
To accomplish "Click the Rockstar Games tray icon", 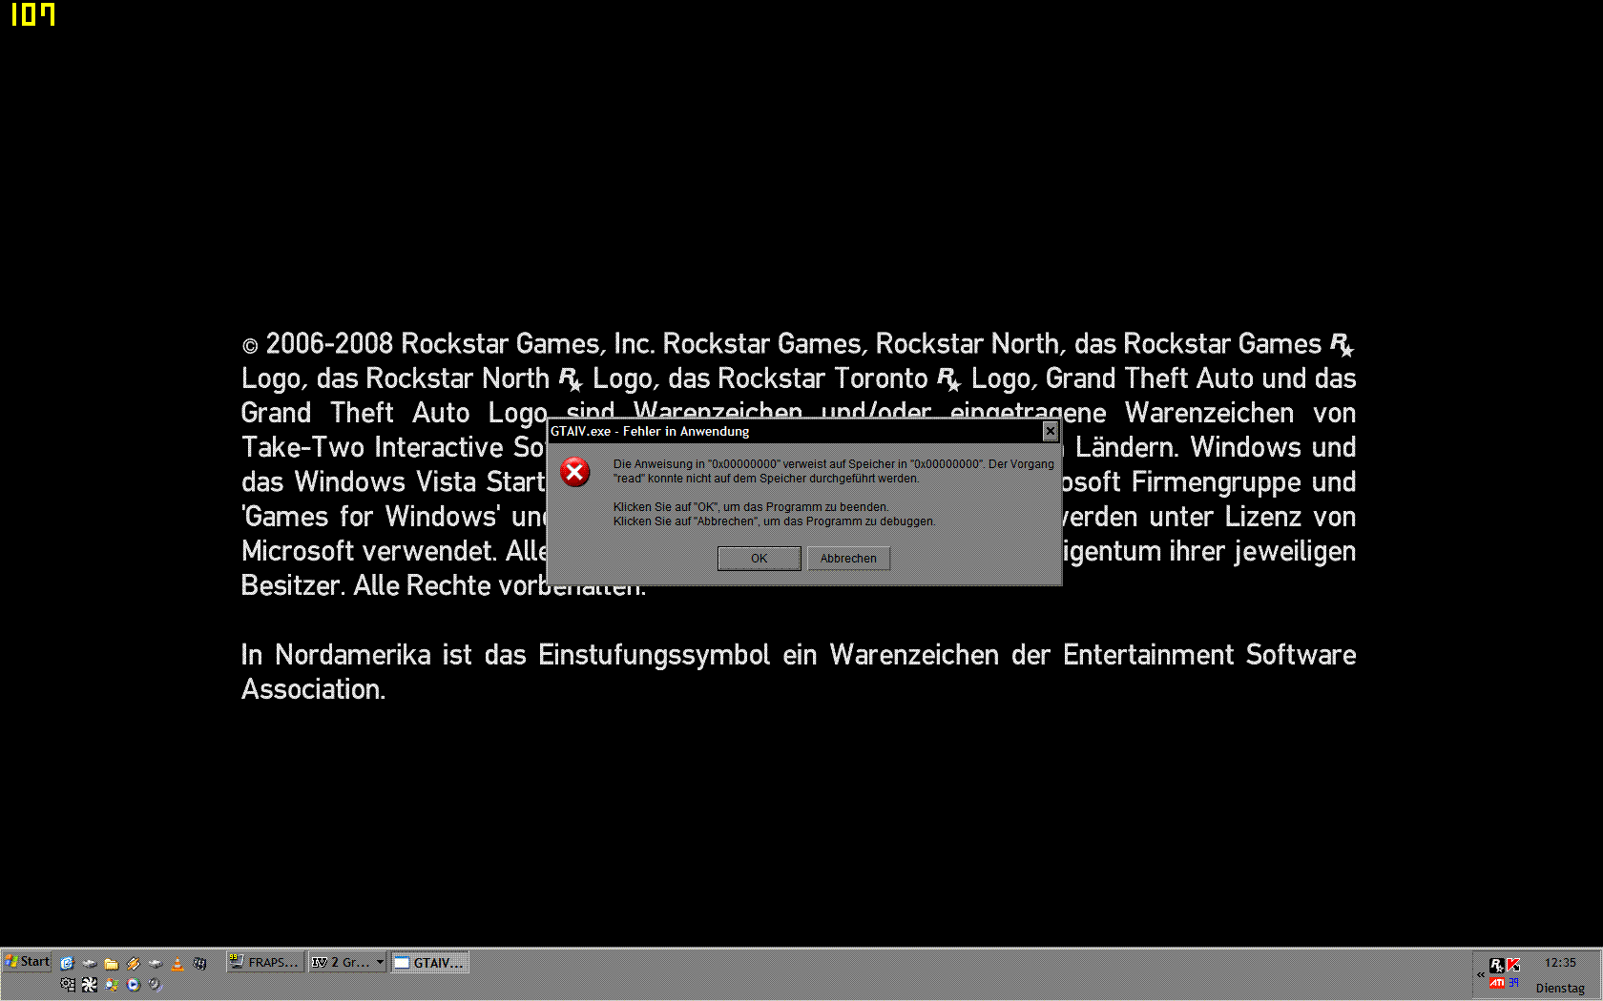I will pos(1497,965).
